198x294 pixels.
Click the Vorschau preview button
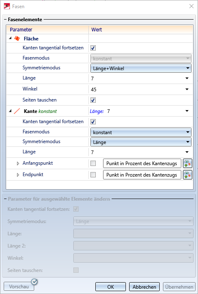[19, 287]
